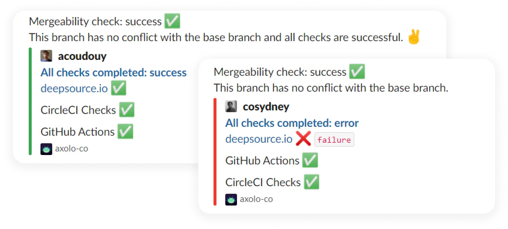Click the checkmark next to CircleCI Checks in cosydney's message
Viewport: 508px width, 229px height.
point(312,182)
